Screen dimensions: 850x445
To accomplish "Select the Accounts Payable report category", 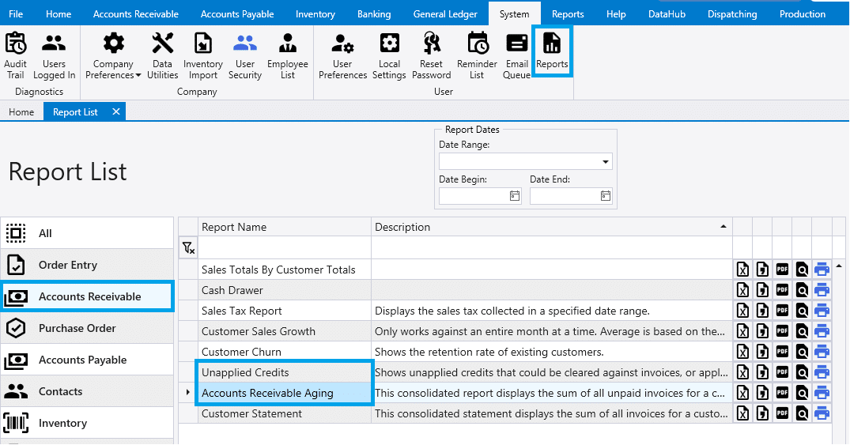I will 87,360.
